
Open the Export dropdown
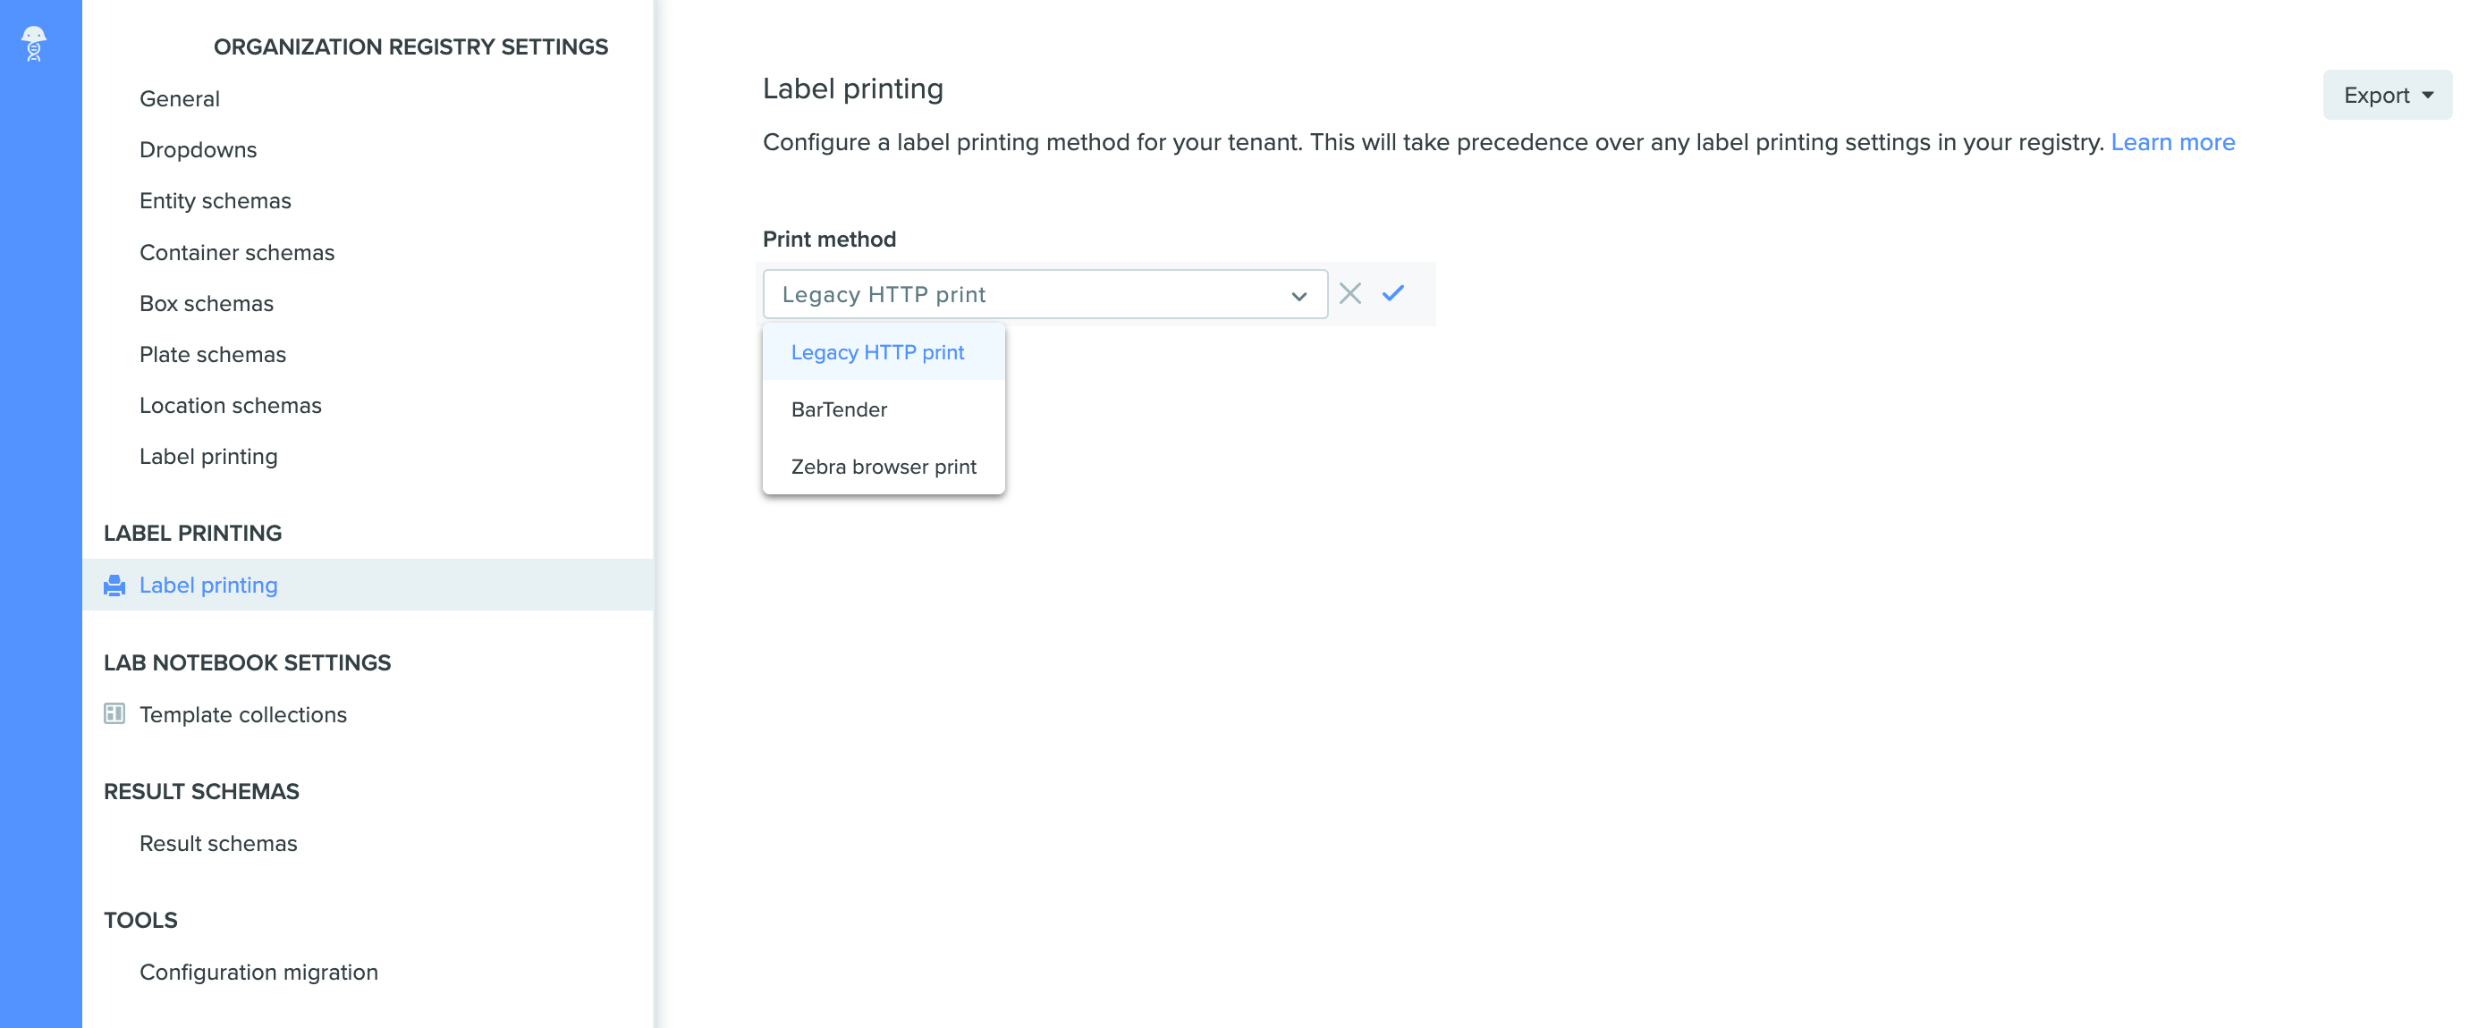(x=2386, y=94)
